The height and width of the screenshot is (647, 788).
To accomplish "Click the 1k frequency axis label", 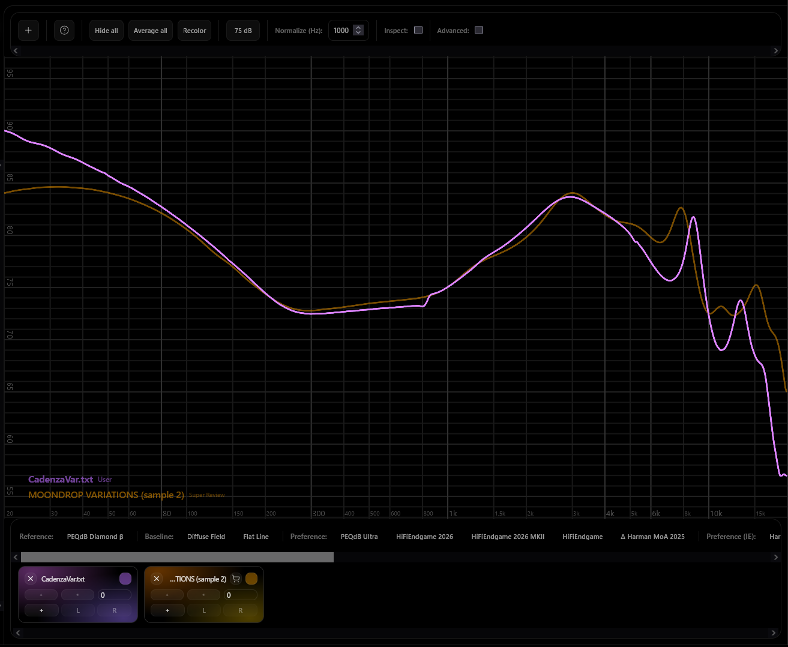I will 453,514.
